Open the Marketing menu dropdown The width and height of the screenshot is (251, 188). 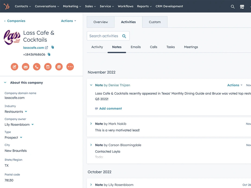(x=72, y=6)
